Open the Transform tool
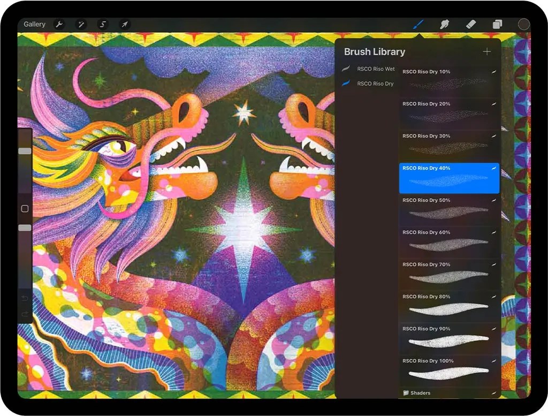Screen dimensions: 548x416 pyautogui.click(x=124, y=24)
